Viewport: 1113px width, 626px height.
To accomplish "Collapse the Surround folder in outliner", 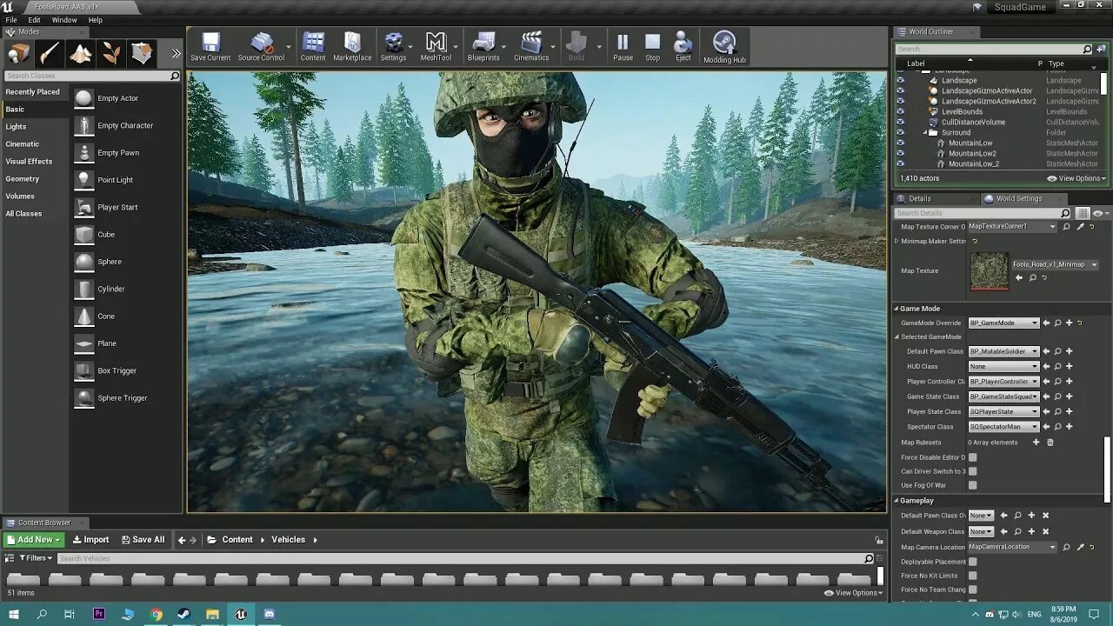I will coord(925,132).
